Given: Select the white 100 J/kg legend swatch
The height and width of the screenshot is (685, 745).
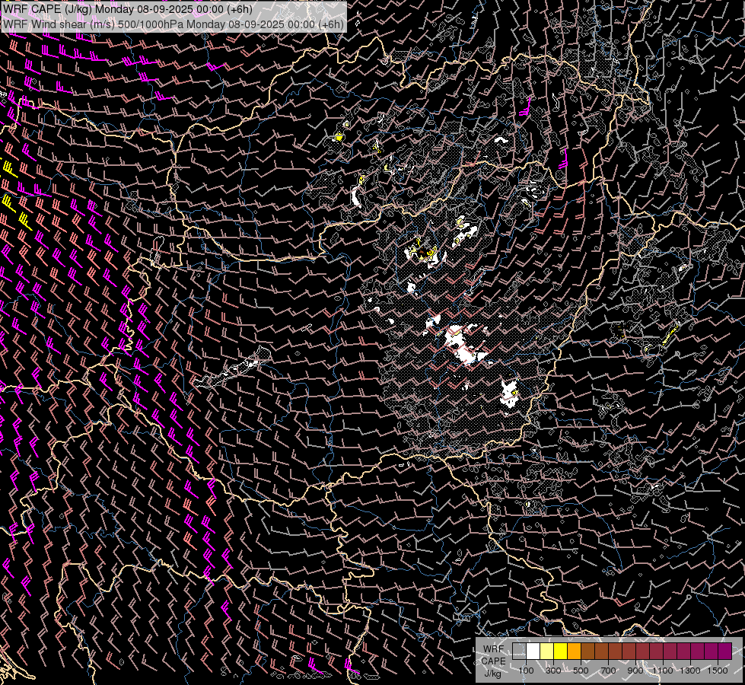Looking at the screenshot, I should pos(533,652).
